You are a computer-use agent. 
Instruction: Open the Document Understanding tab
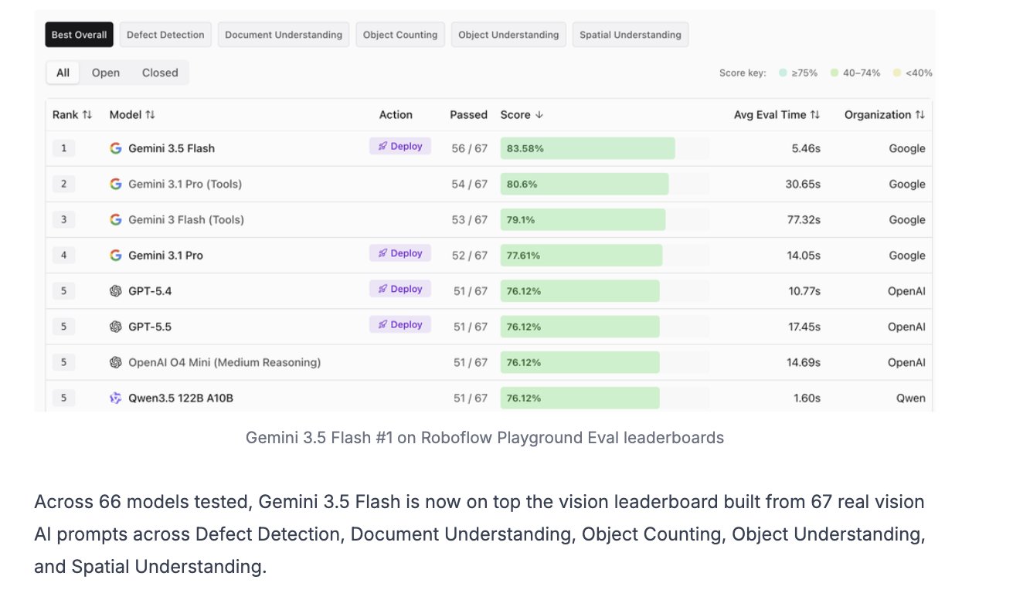[284, 35]
